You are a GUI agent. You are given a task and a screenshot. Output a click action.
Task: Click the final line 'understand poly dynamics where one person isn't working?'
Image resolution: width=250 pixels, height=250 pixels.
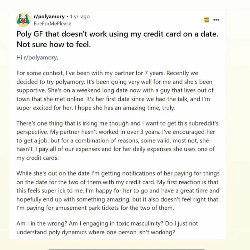pos(96,232)
